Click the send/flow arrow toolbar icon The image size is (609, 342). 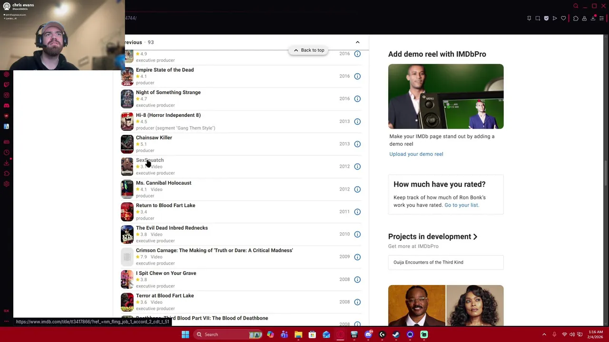pyautogui.click(x=555, y=19)
